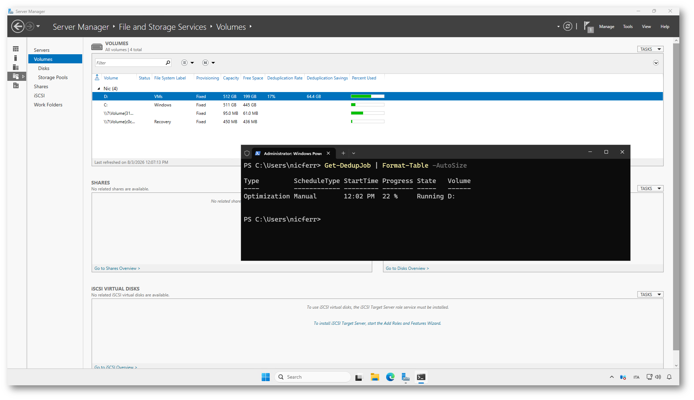The height and width of the screenshot is (400, 694).
Task: Select the Dashboard icon in the left rail
Action: [16, 49]
